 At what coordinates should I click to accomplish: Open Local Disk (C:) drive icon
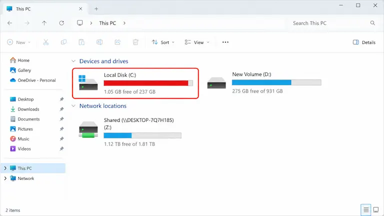pos(88,83)
